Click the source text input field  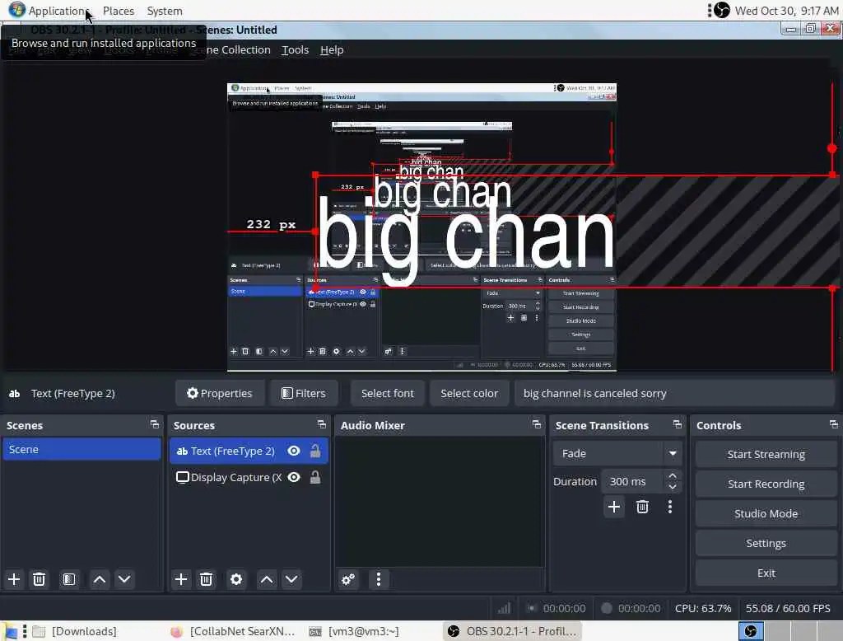674,394
